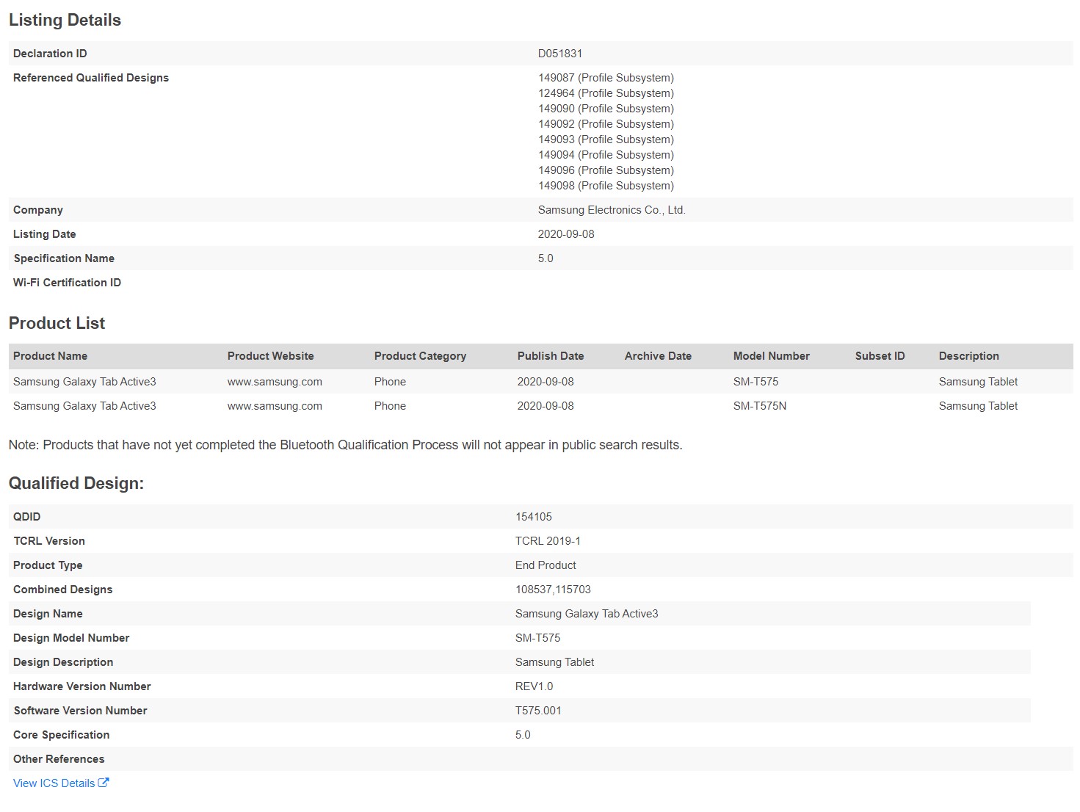Click QDID value 154105

(x=533, y=517)
